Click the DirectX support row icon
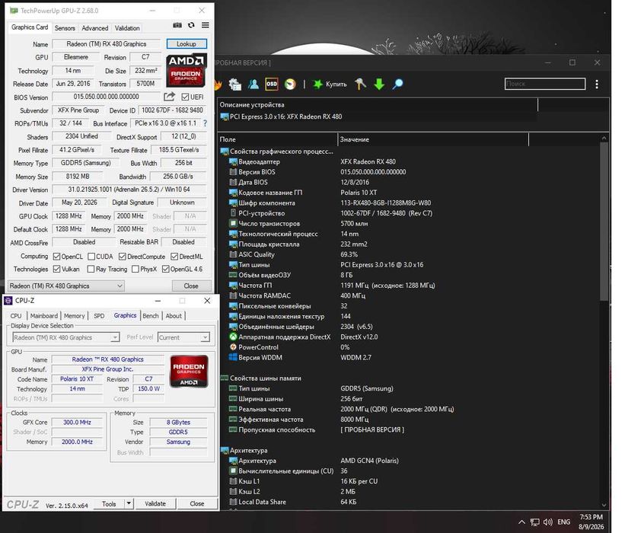The height and width of the screenshot is (533, 625). coord(233,337)
